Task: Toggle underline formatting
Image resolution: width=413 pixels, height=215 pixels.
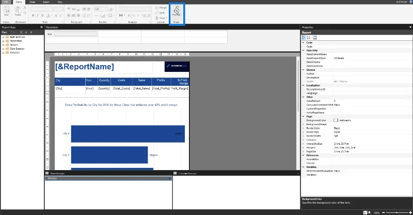Action: (42, 16)
